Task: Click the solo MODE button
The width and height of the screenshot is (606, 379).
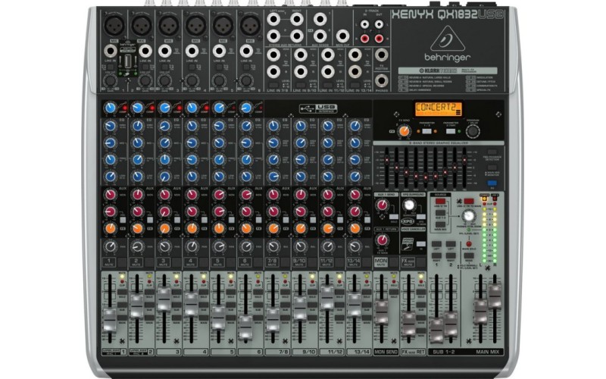Action: click(x=469, y=256)
